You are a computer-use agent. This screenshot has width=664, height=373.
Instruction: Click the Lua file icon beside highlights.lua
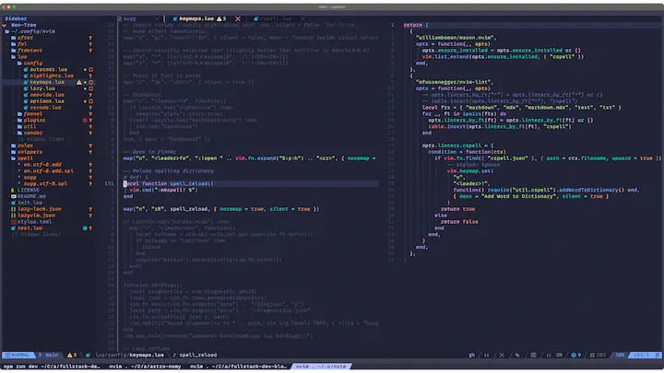(26, 76)
